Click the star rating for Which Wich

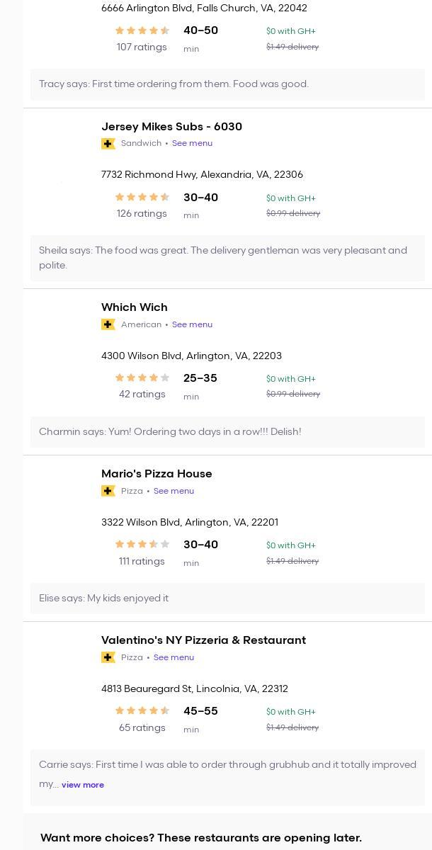pyautogui.click(x=142, y=378)
